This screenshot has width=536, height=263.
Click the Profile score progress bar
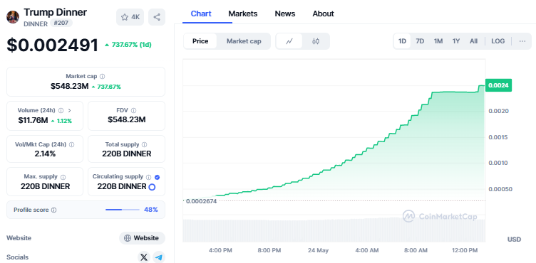pyautogui.click(x=123, y=210)
